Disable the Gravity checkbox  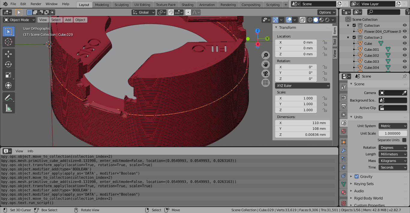357,176
